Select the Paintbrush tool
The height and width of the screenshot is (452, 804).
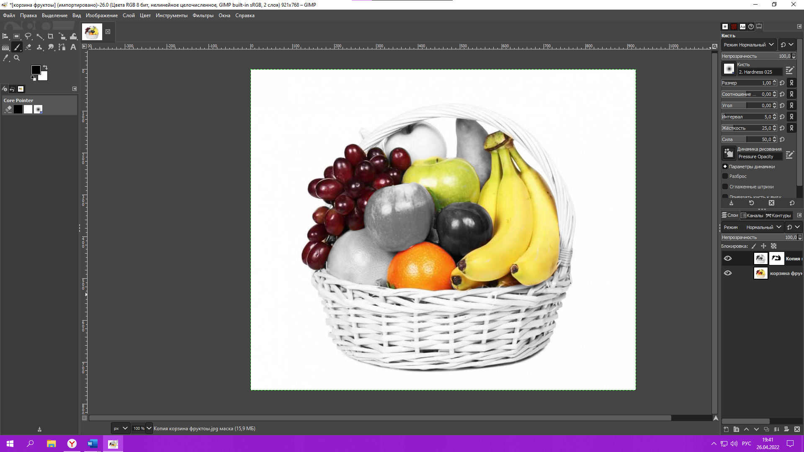click(17, 47)
